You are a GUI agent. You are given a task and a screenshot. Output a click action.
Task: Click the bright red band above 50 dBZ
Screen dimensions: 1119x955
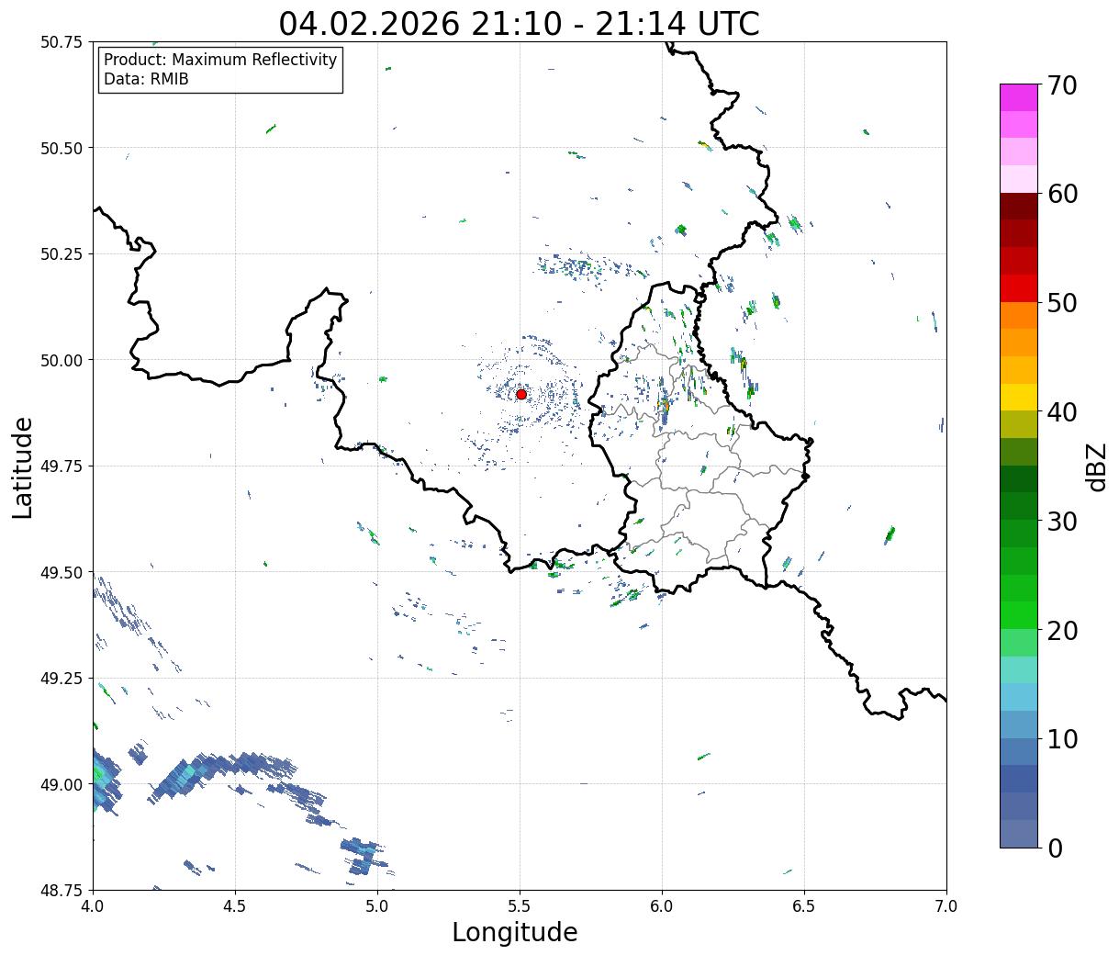1019,287
